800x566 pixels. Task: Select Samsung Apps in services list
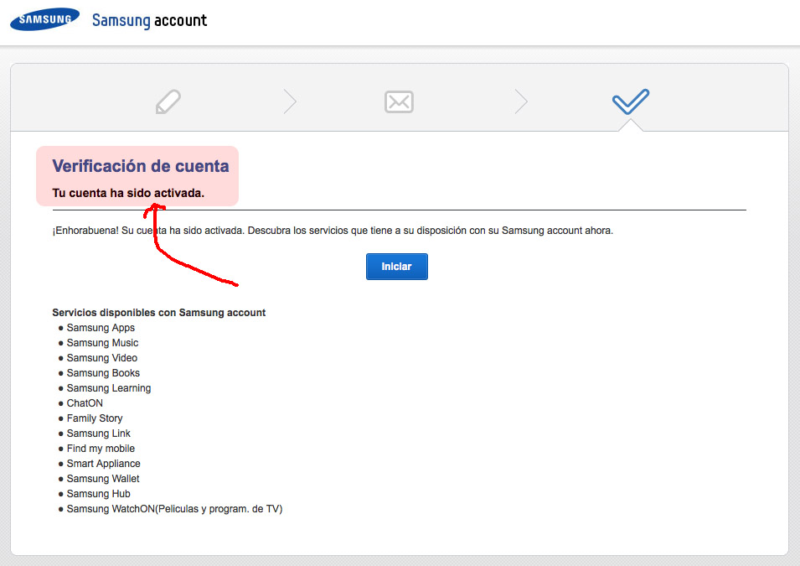click(x=101, y=328)
